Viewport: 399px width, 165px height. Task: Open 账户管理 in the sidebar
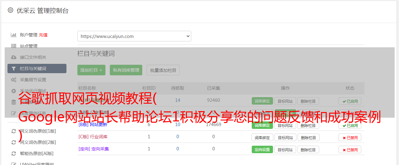click(x=29, y=35)
